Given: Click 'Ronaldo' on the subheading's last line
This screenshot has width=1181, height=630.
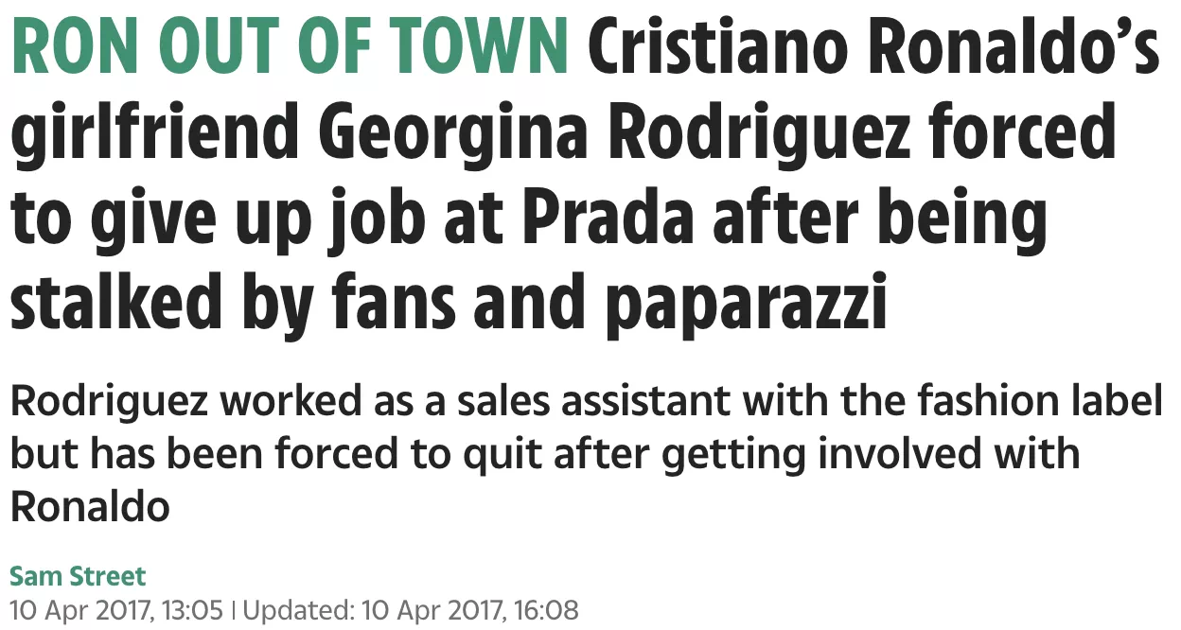Looking at the screenshot, I should 90,507.
